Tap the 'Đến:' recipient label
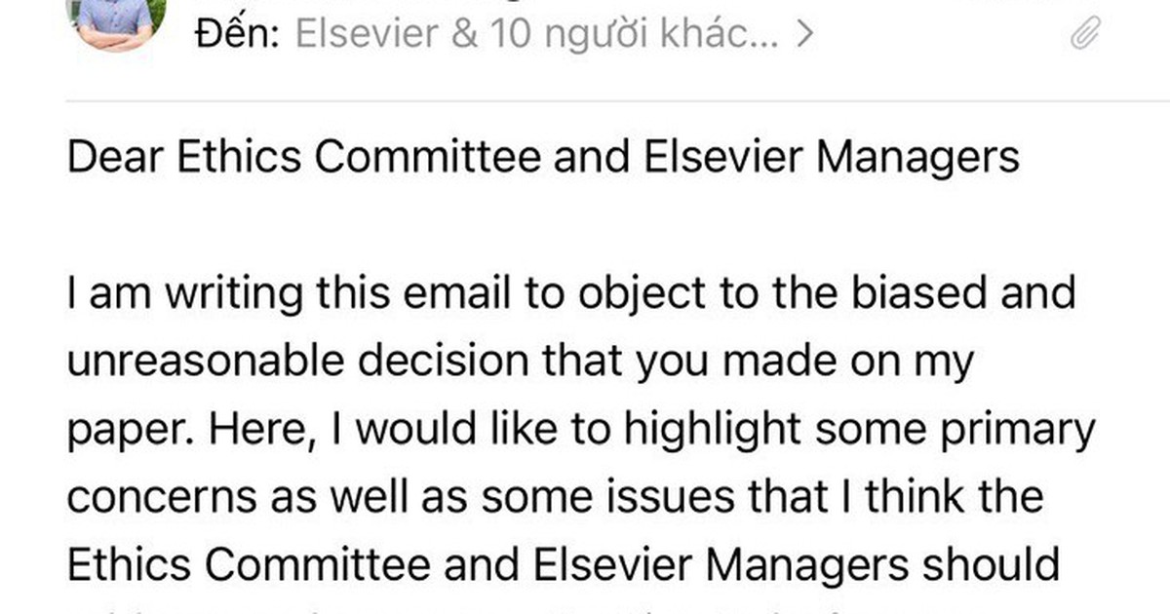 (x=239, y=35)
